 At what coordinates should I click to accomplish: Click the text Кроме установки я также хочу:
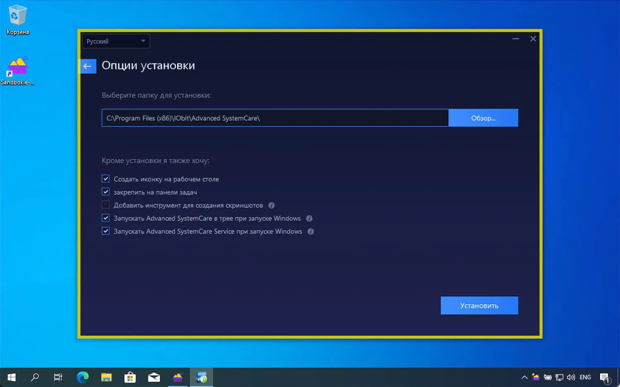click(155, 160)
